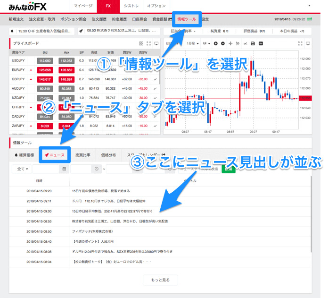Image resolution: width=328 pixels, height=298 pixels.
Task: Click the USDJPY Bid price 112.050
Action: click(45, 61)
